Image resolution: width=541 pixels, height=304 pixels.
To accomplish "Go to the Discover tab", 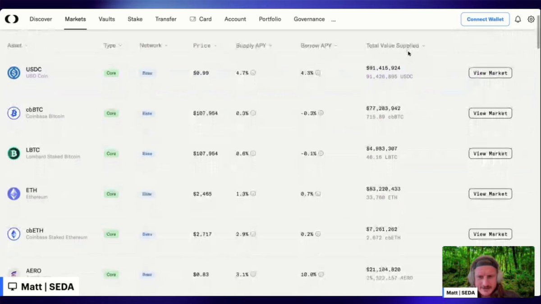I will (41, 19).
